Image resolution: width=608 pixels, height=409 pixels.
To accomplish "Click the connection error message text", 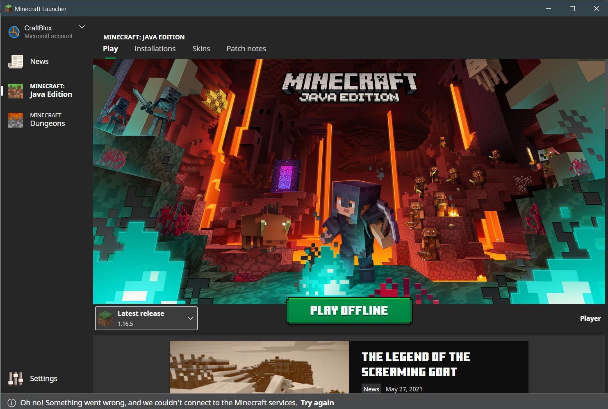I will (159, 403).
